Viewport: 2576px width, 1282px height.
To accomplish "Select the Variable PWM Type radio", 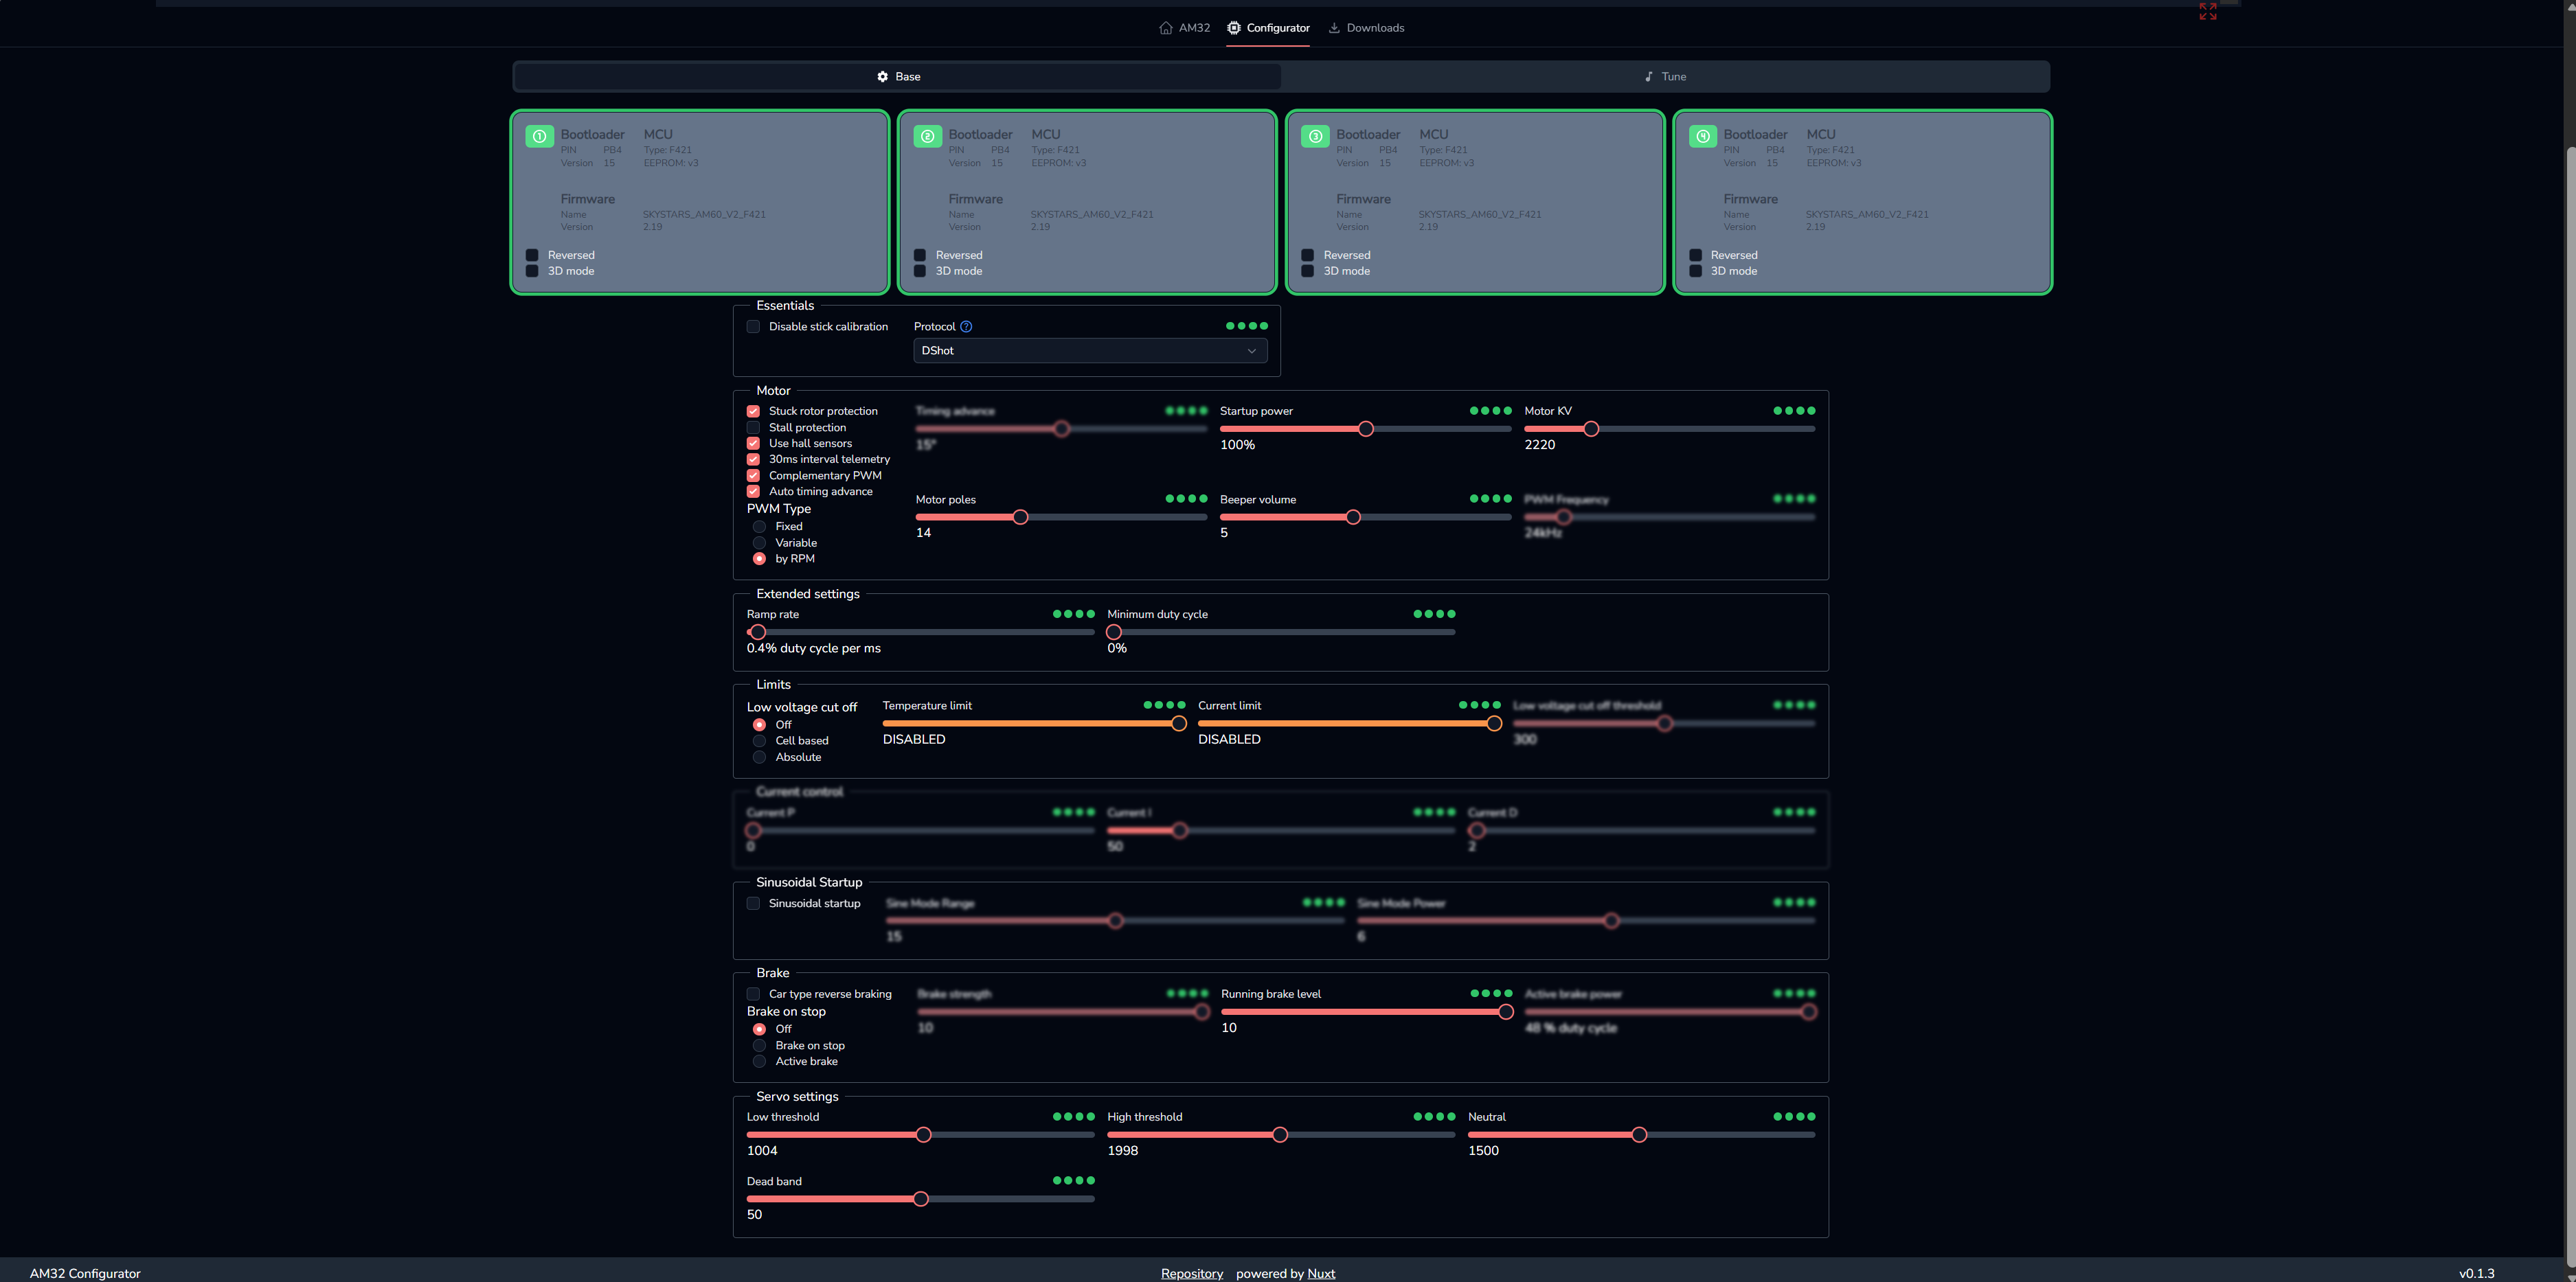I will (759, 542).
